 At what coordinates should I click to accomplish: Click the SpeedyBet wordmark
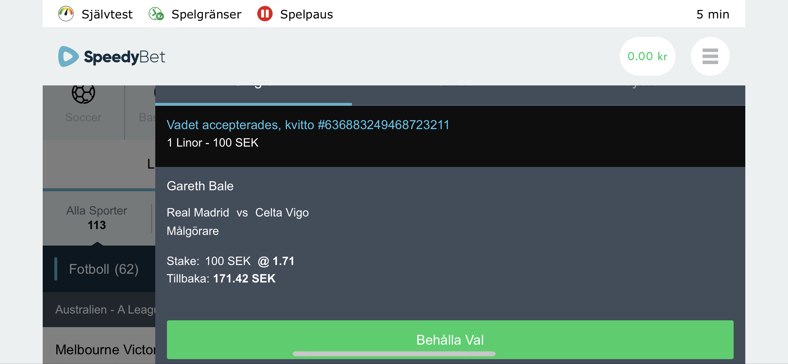125,57
